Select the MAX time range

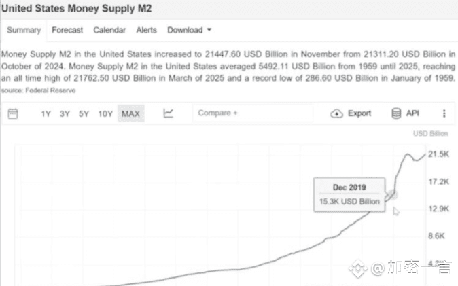click(x=130, y=113)
